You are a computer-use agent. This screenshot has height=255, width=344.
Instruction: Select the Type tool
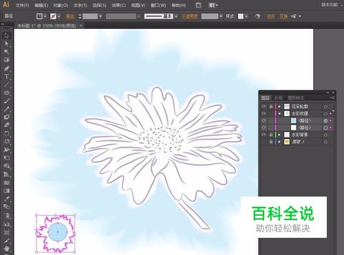pyautogui.click(x=7, y=76)
